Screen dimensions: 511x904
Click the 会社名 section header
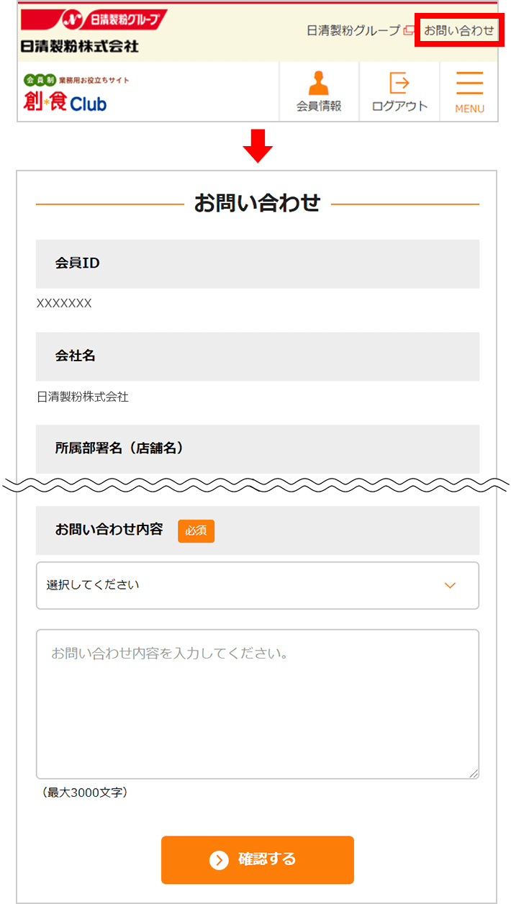258,356
